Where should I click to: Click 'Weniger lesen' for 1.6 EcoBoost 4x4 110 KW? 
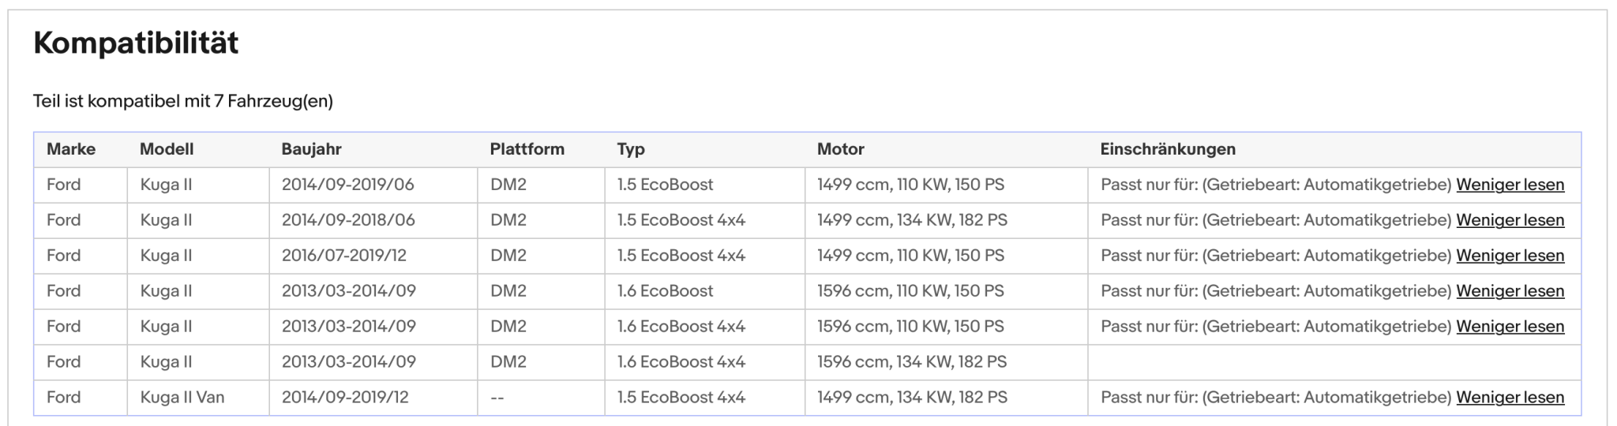click(x=1510, y=327)
